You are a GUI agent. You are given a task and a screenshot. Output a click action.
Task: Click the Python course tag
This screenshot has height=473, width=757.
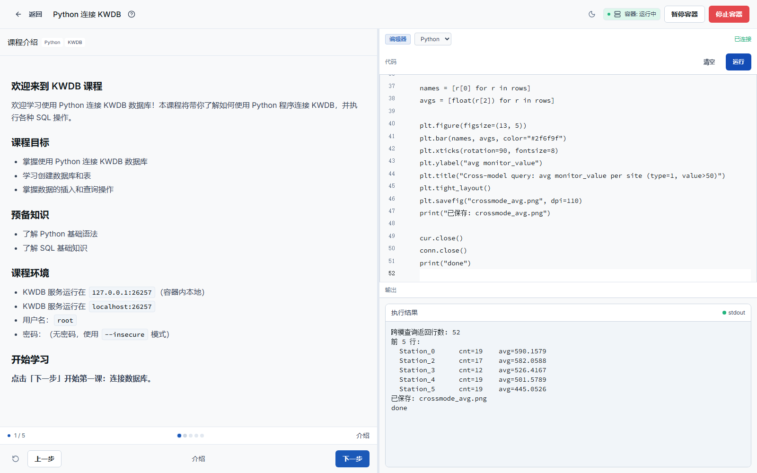(52, 43)
